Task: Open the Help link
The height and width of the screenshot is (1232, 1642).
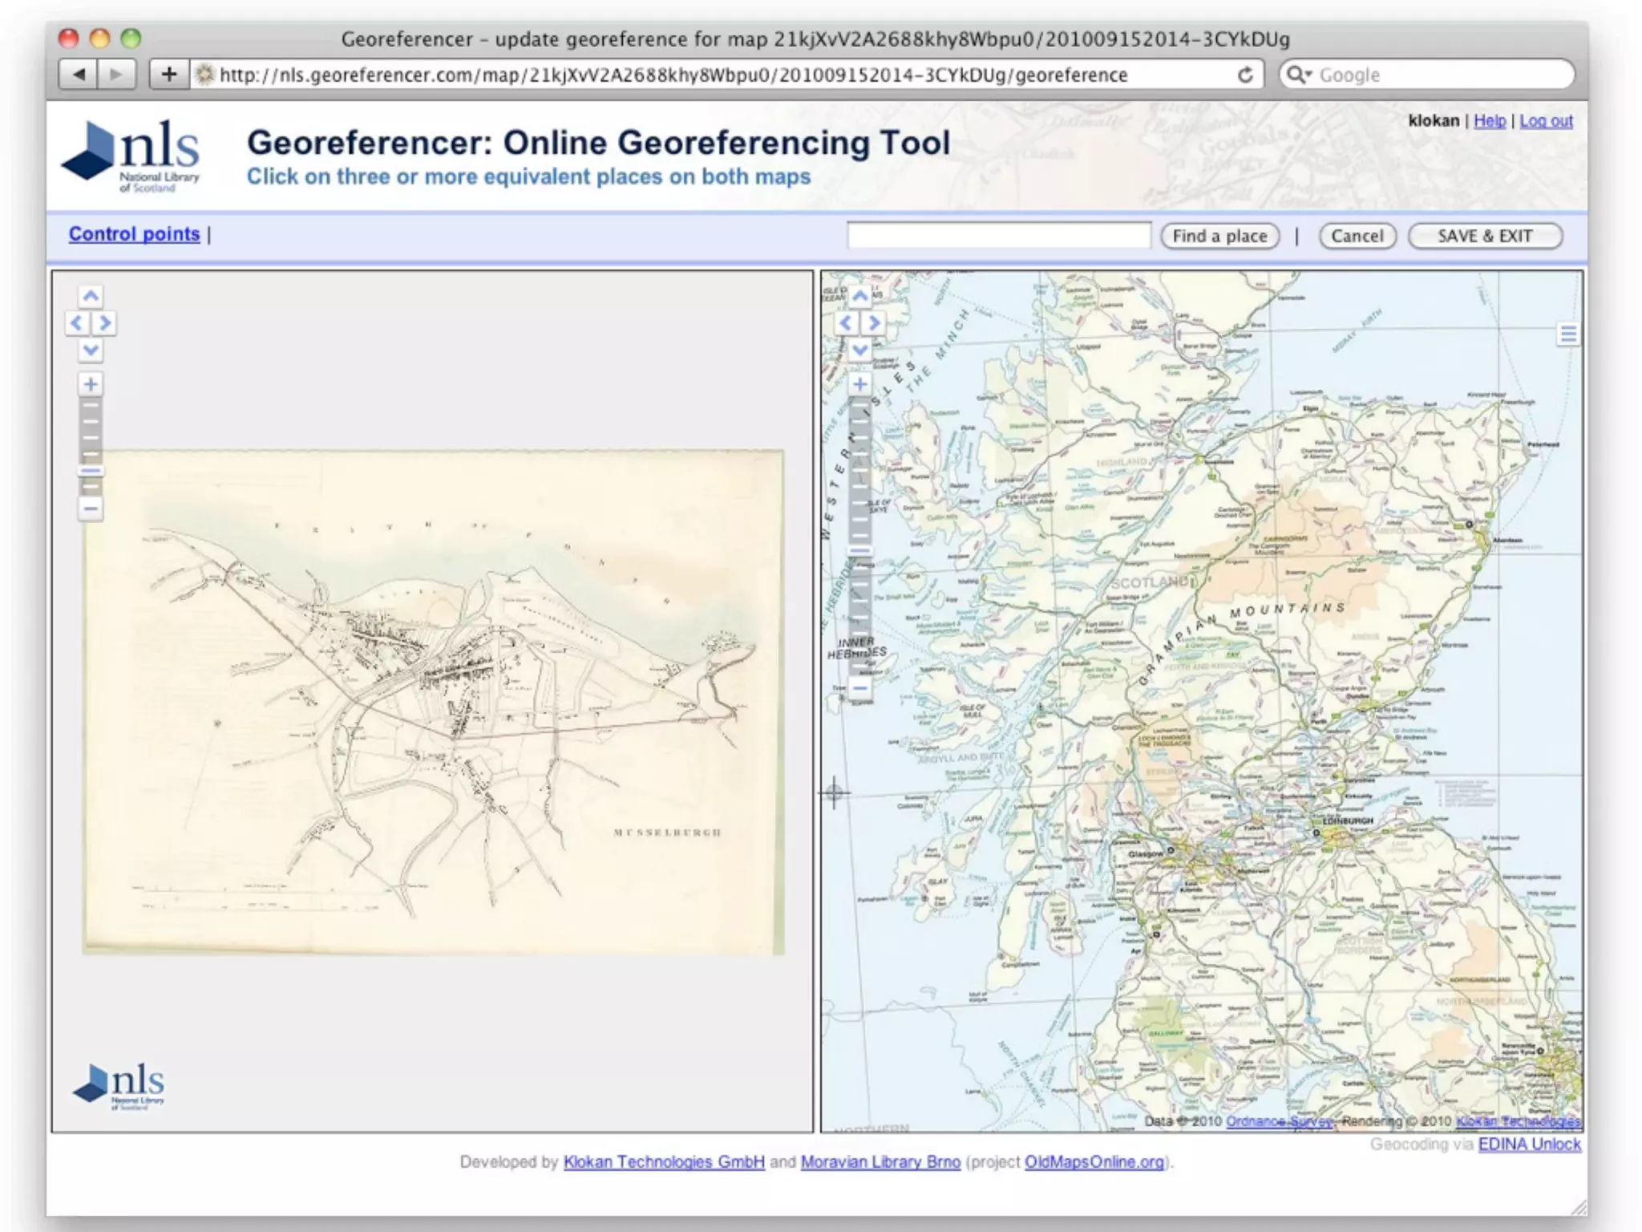Action: [1489, 121]
